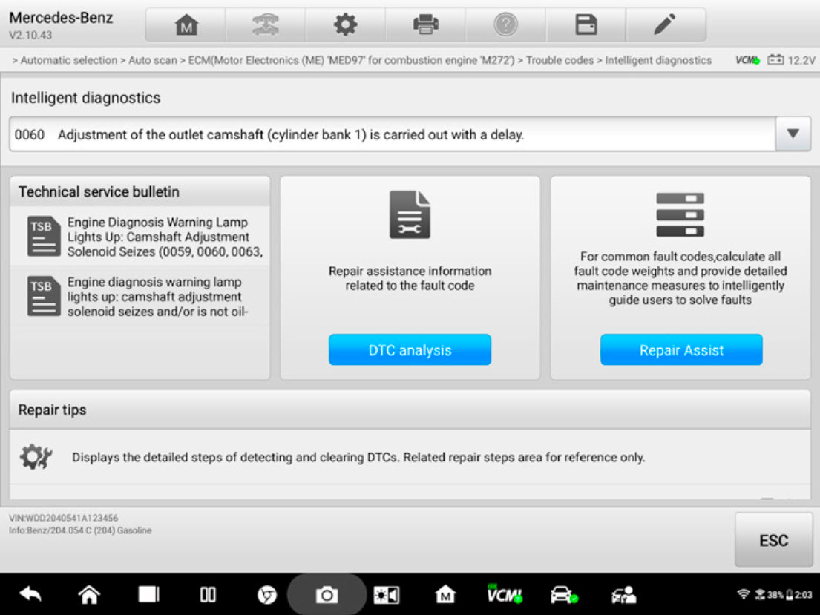Check battery voltage 12.2V indicator

[x=791, y=60]
